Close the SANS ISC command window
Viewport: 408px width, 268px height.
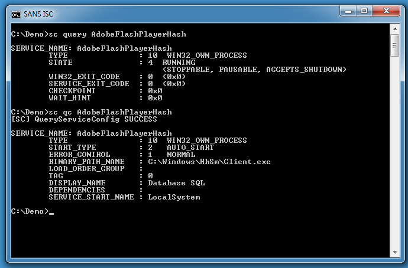(386, 11)
